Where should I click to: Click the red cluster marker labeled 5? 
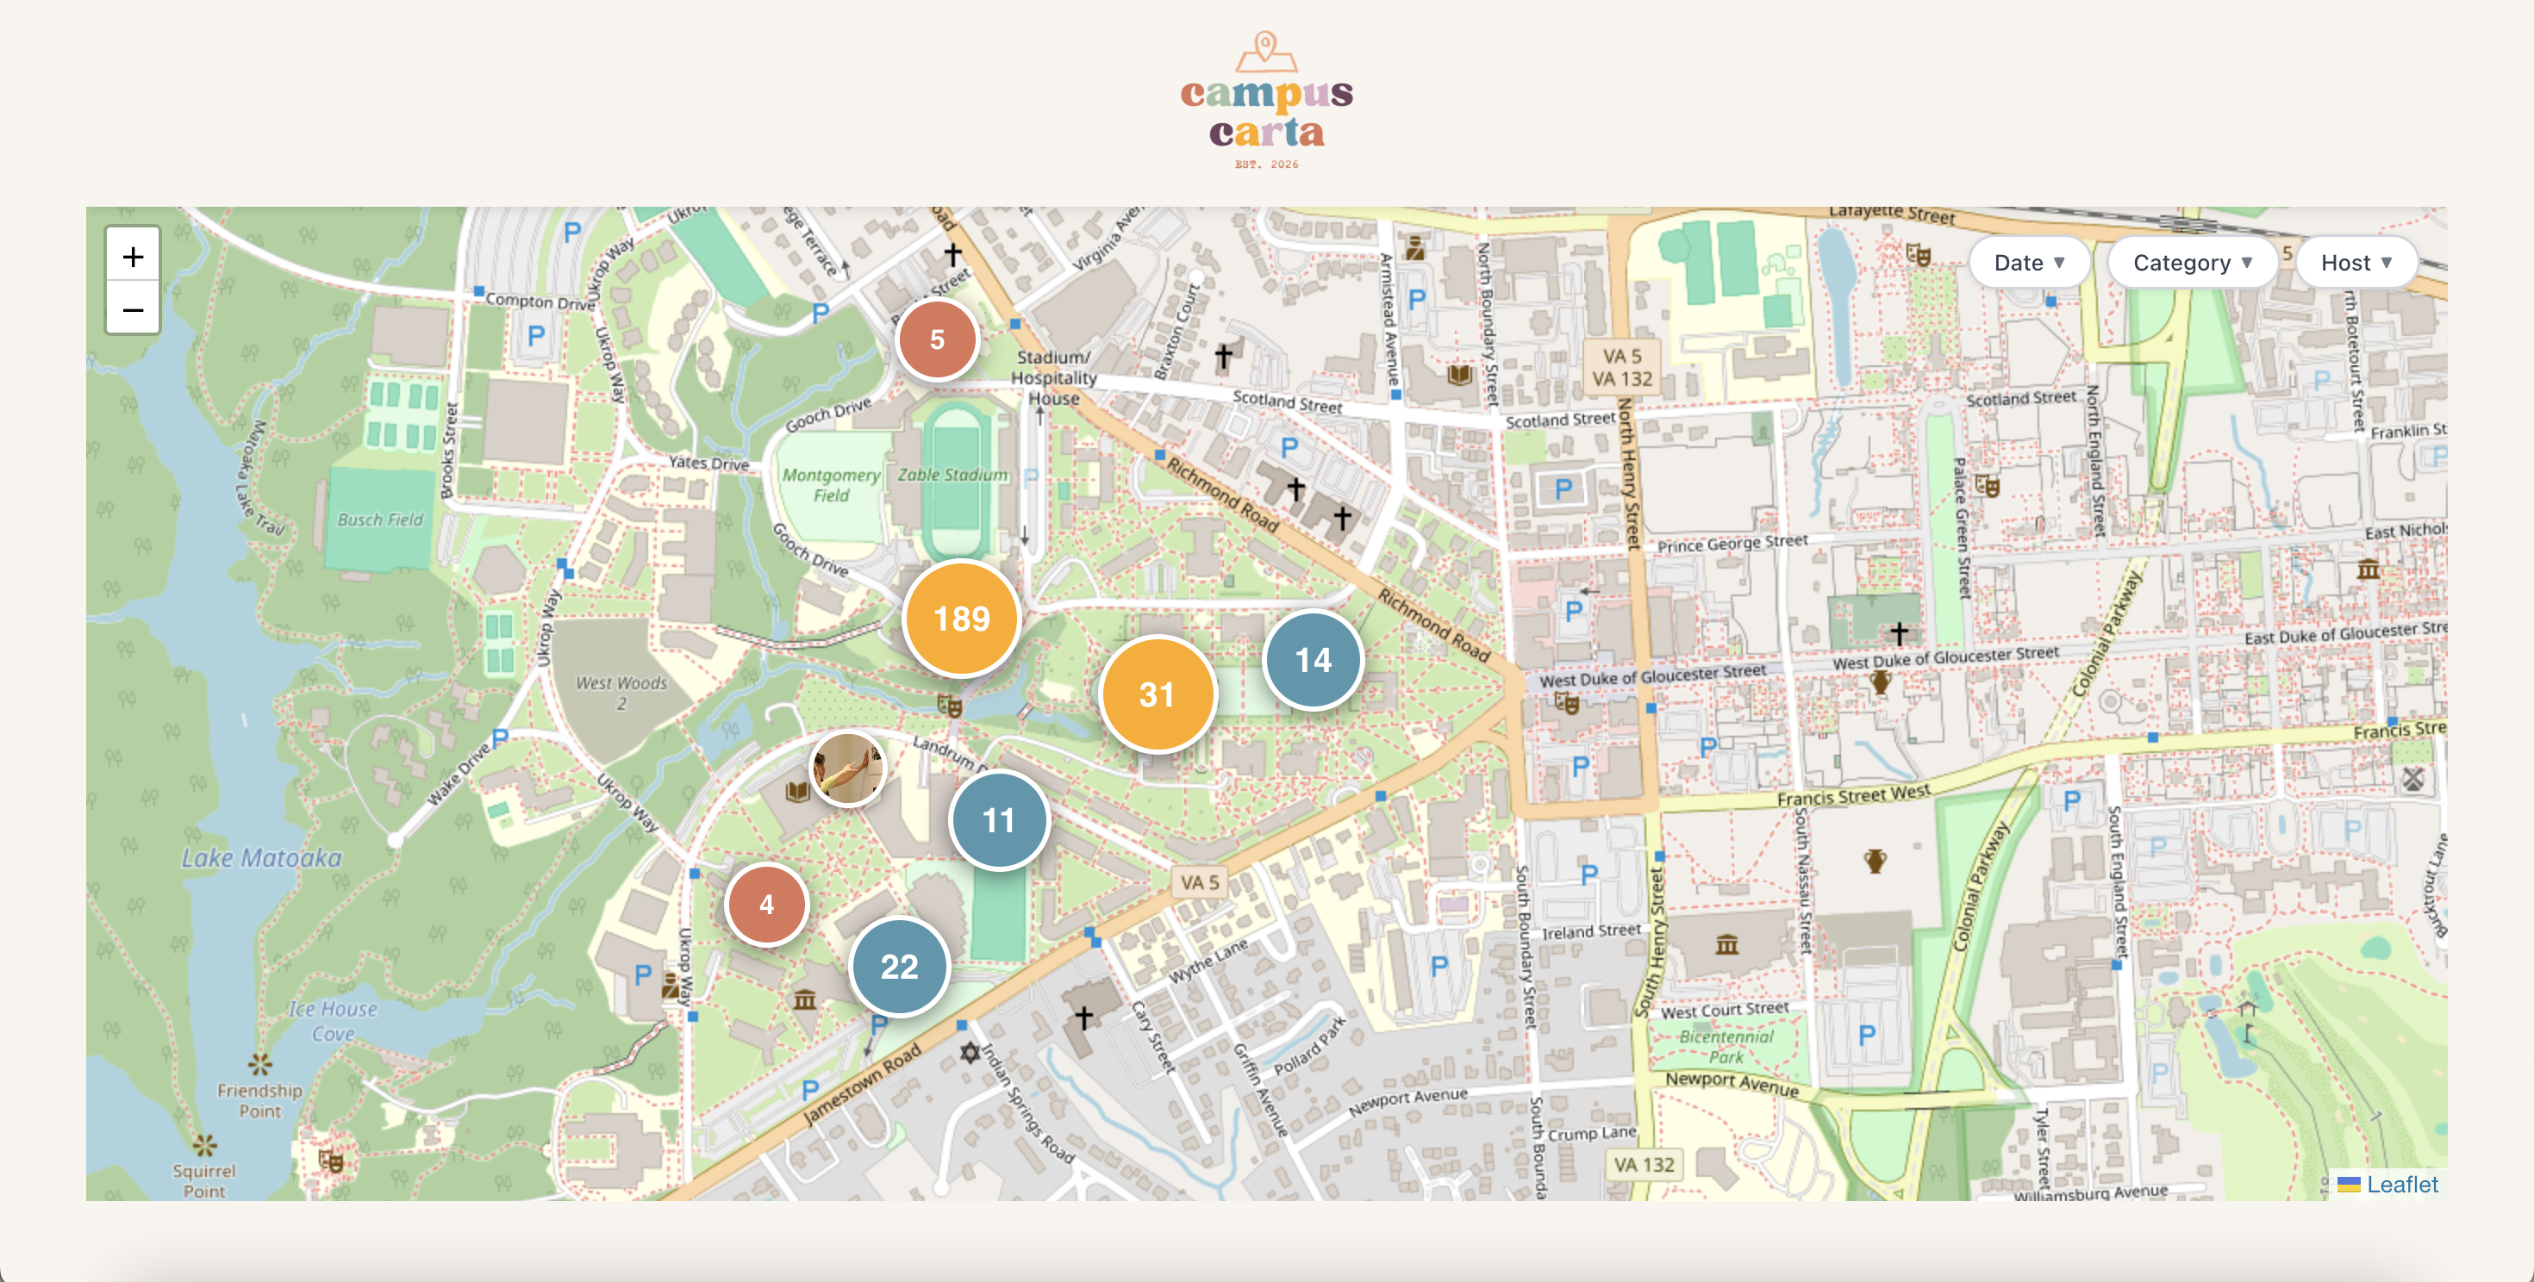[x=937, y=339]
